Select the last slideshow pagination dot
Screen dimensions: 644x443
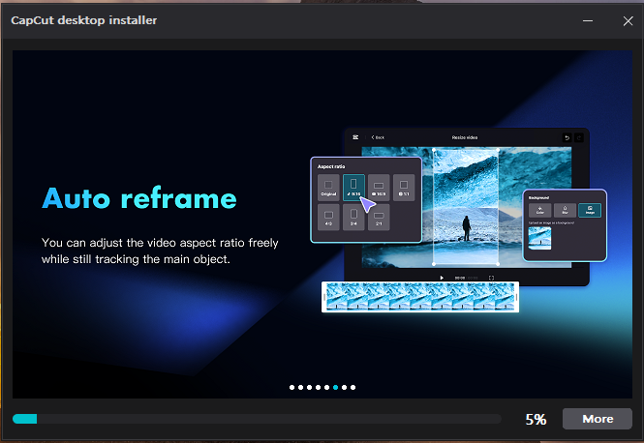353,387
